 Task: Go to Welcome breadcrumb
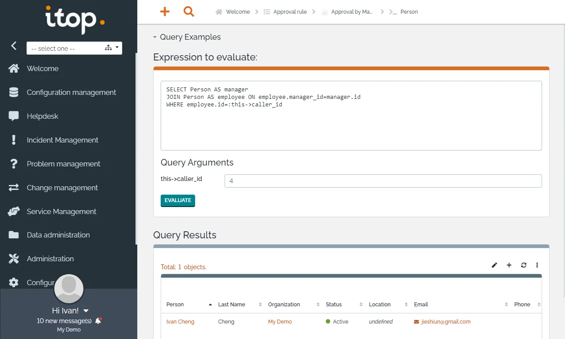point(237,12)
